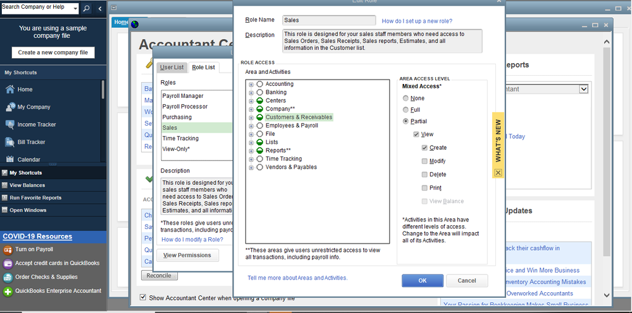Click QuickBooks Enterprise Accountant plus icon
Image resolution: width=632 pixels, height=313 pixels.
coord(8,292)
